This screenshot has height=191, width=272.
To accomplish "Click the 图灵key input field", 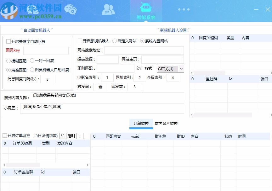I will click(x=46, y=50).
